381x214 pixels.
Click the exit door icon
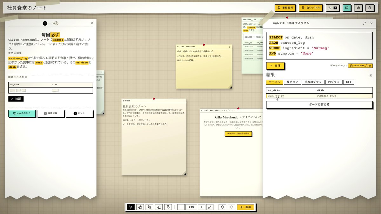pyautogui.click(x=370, y=8)
